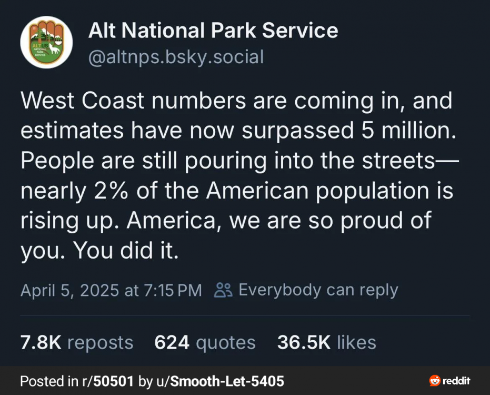
Task: Click the Posted in text in the footer
Action: (49, 381)
